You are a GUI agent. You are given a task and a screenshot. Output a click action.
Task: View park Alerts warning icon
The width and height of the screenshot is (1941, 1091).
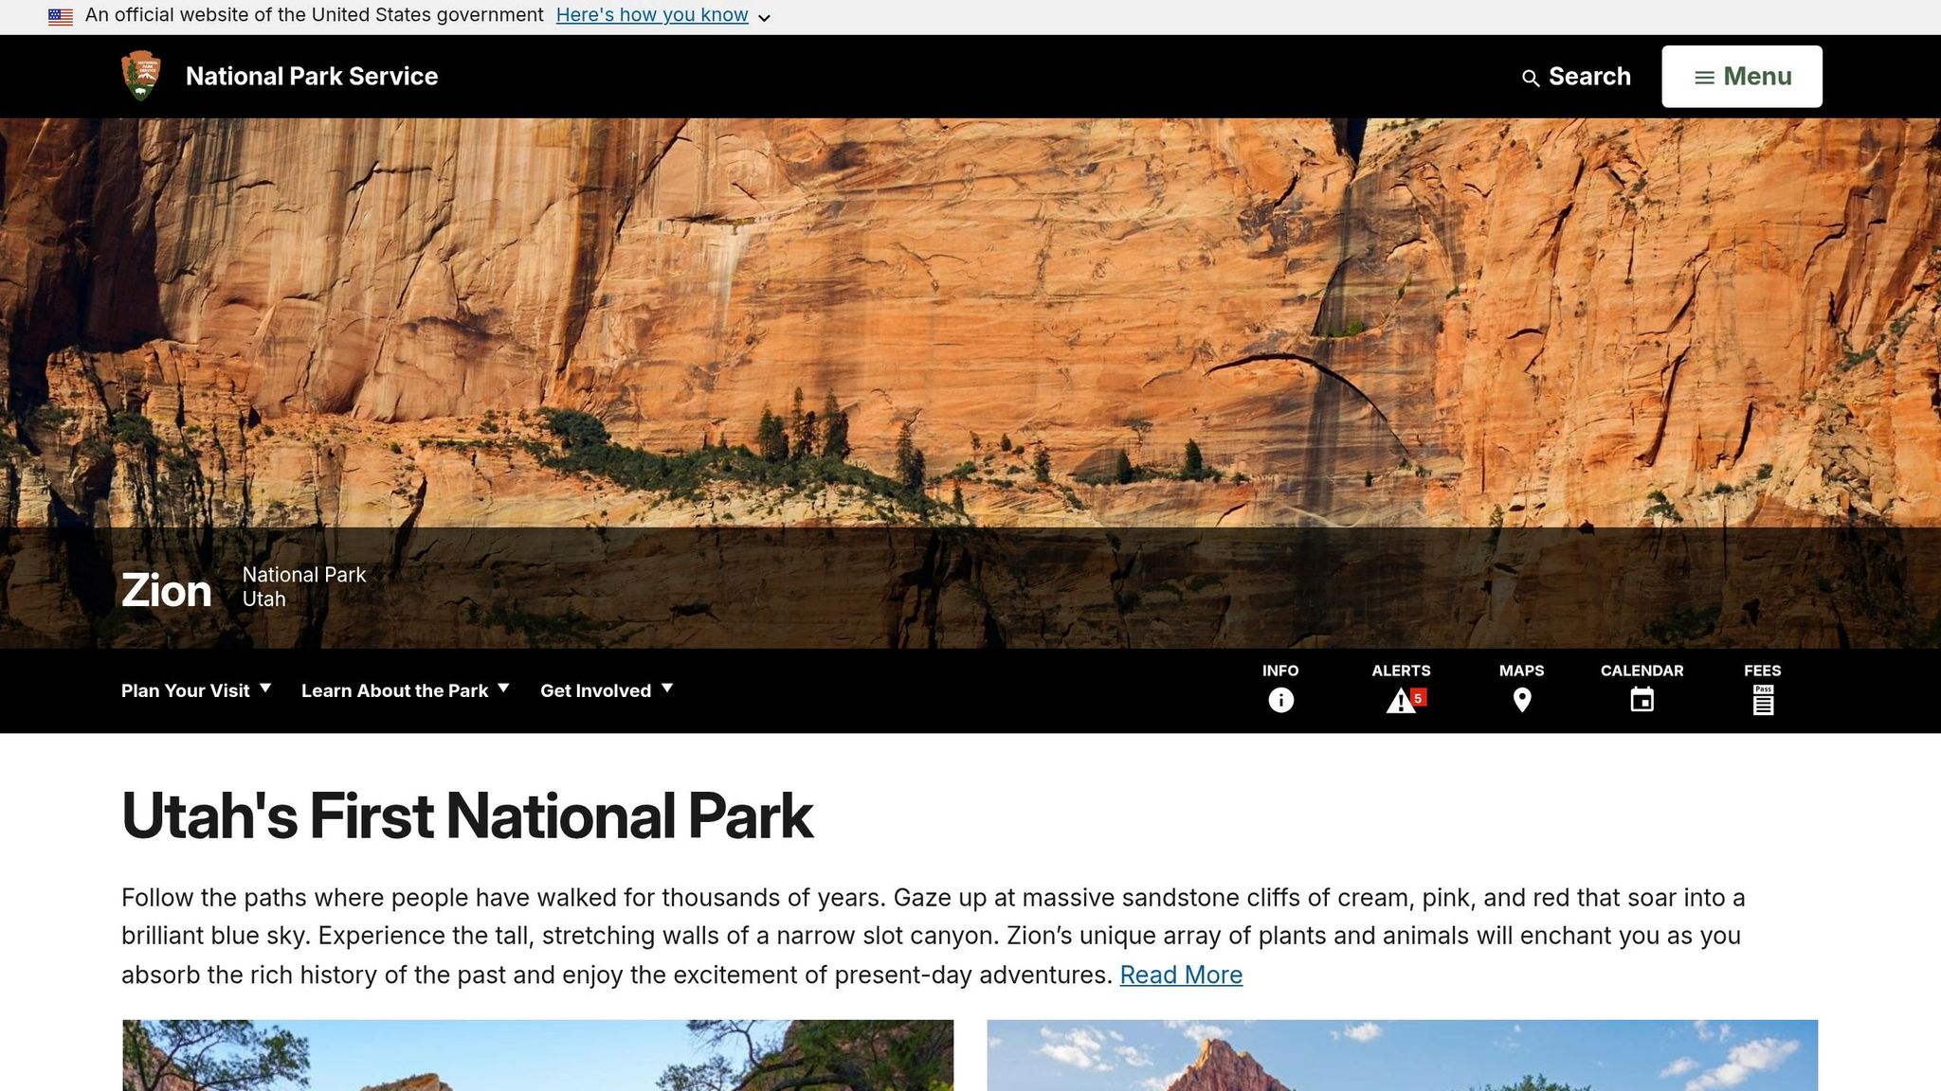pos(1402,700)
